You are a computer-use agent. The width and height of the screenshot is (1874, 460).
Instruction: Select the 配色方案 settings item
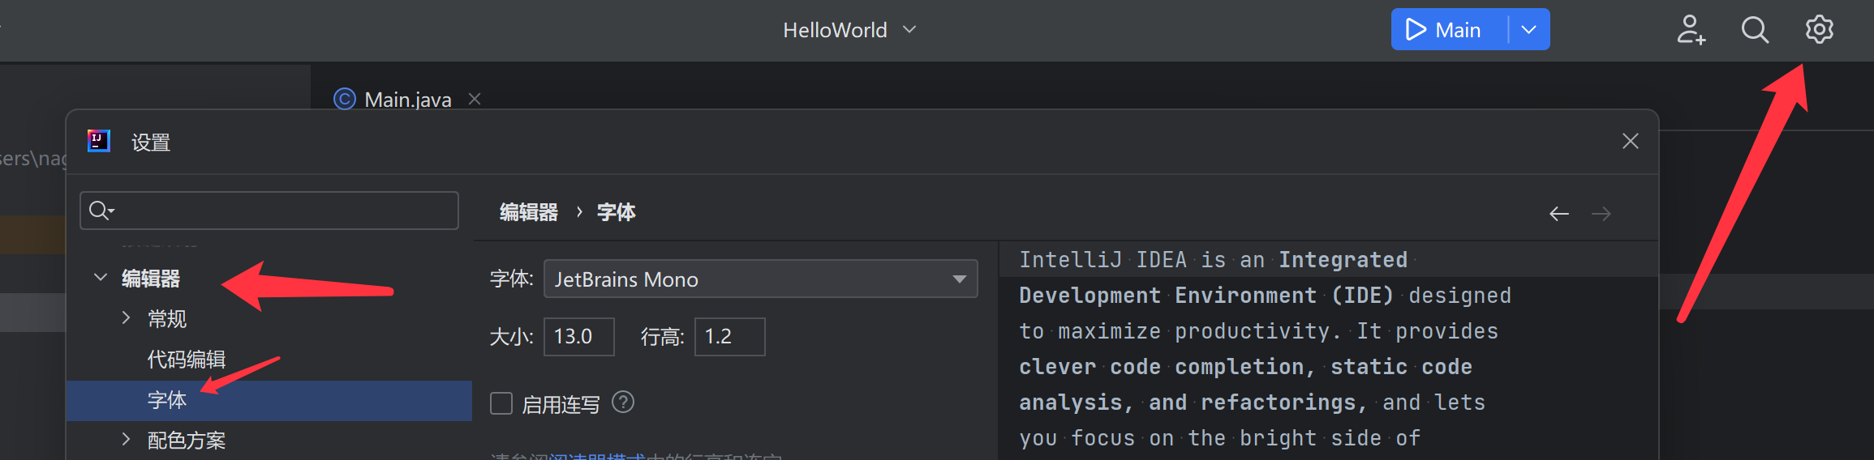187,441
